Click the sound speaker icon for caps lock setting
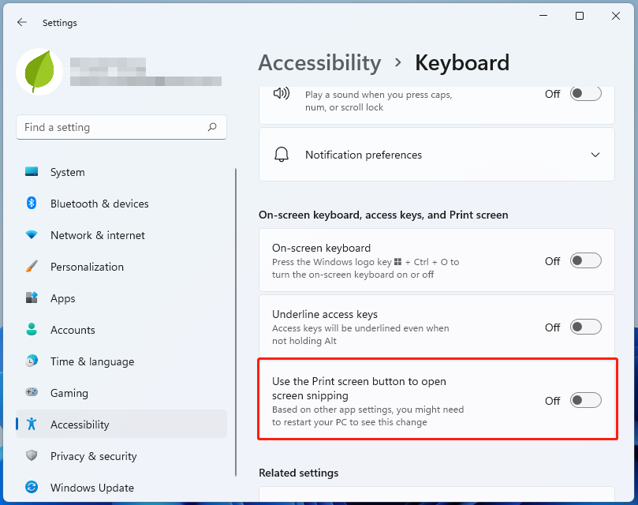Screen dimensions: 638x505 280,93
